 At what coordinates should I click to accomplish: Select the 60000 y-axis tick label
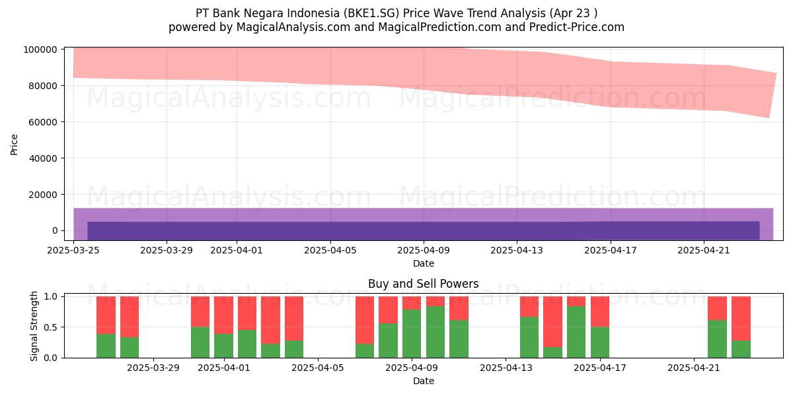pyautogui.click(x=44, y=122)
